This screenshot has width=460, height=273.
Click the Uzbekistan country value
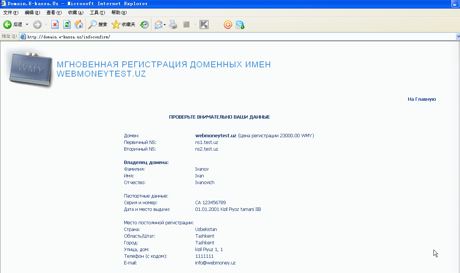206,229
